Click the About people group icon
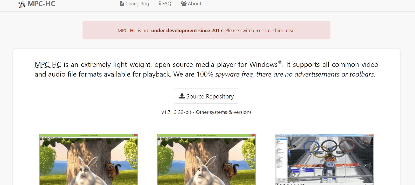415x185 pixels. click(x=184, y=4)
